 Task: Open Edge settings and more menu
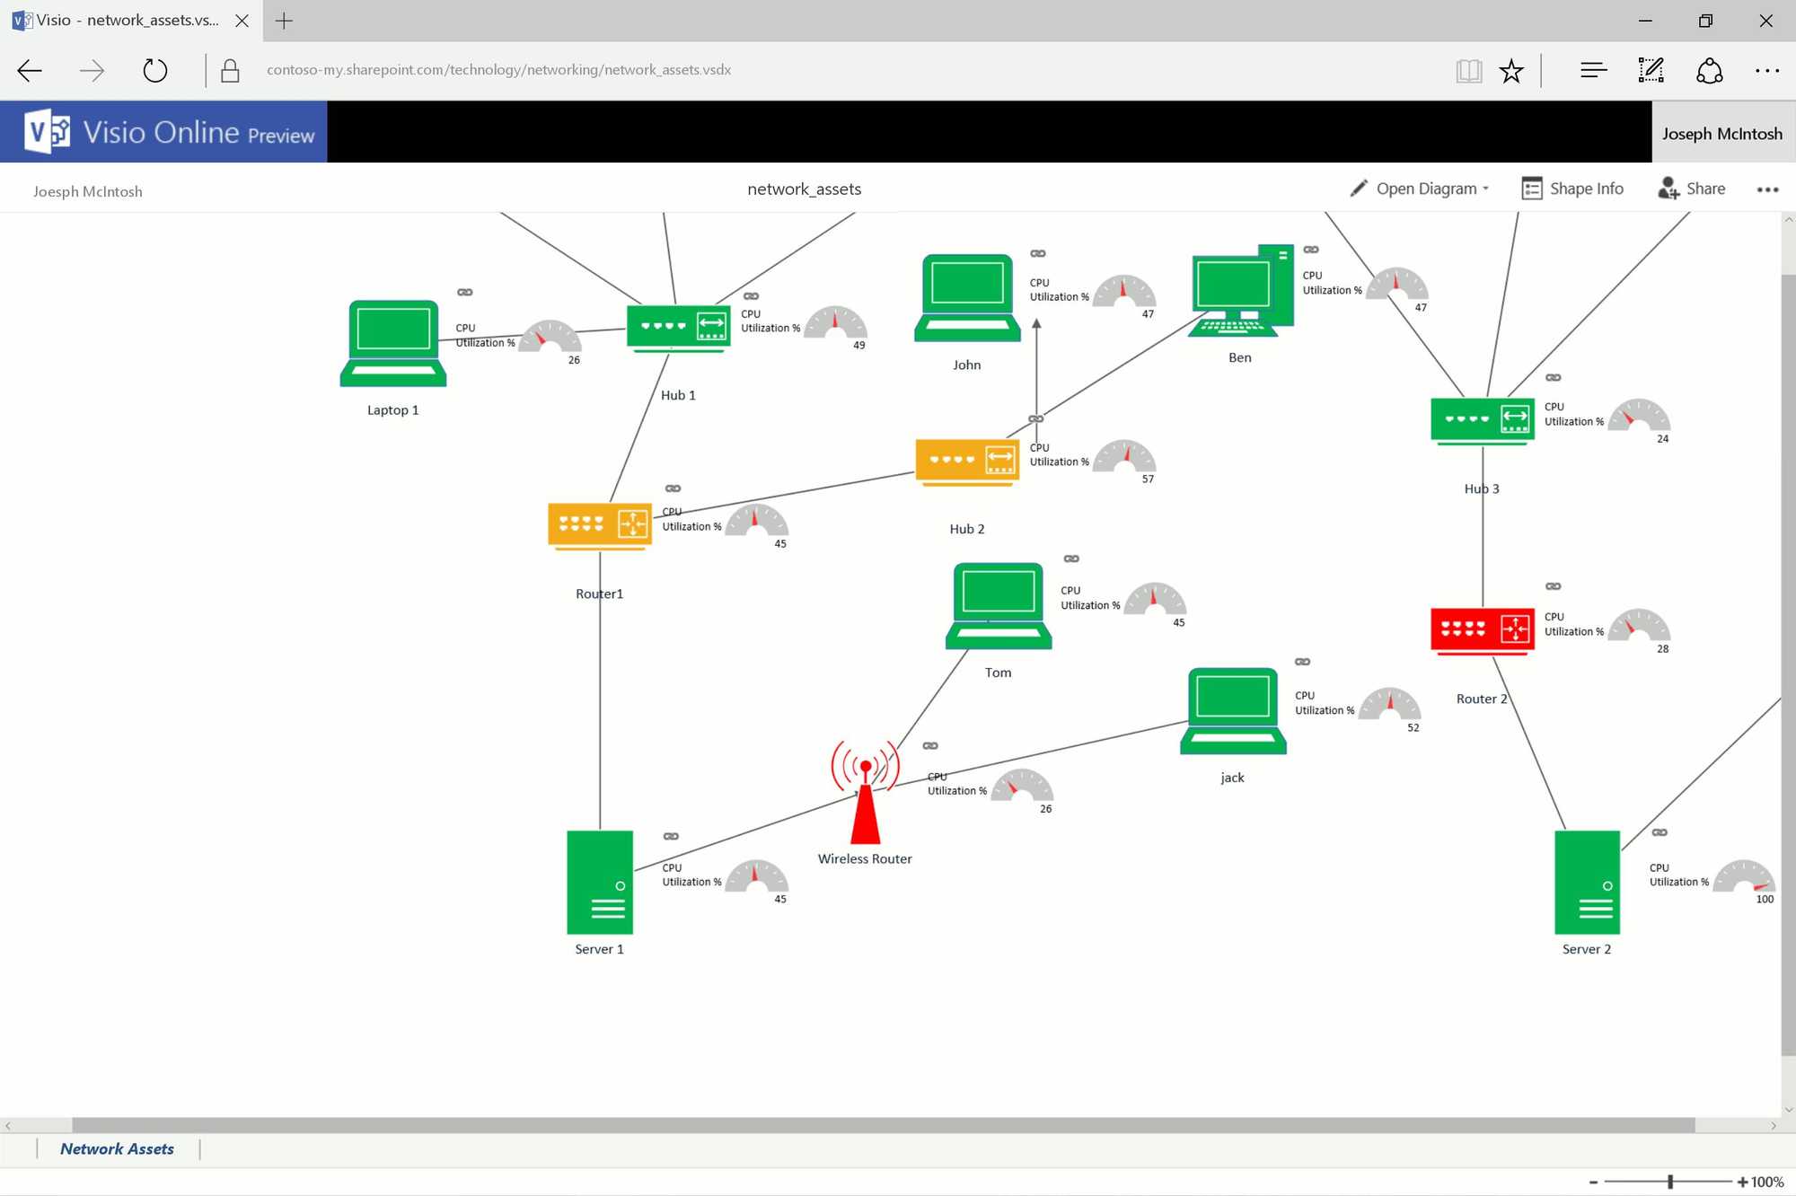(1767, 70)
